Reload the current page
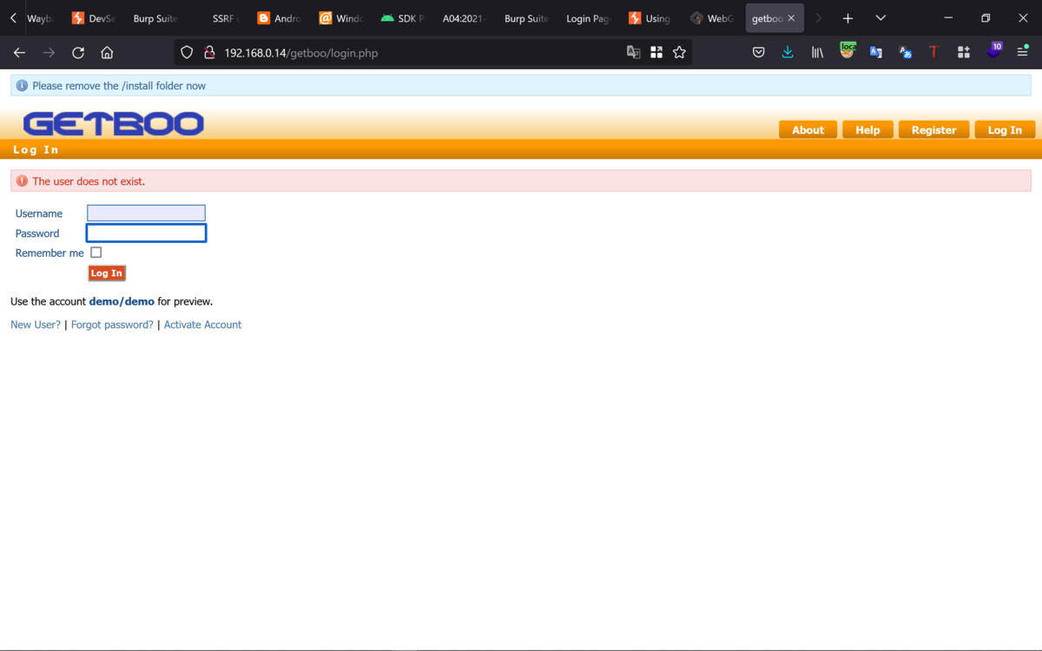Image resolution: width=1042 pixels, height=651 pixels. [x=78, y=53]
